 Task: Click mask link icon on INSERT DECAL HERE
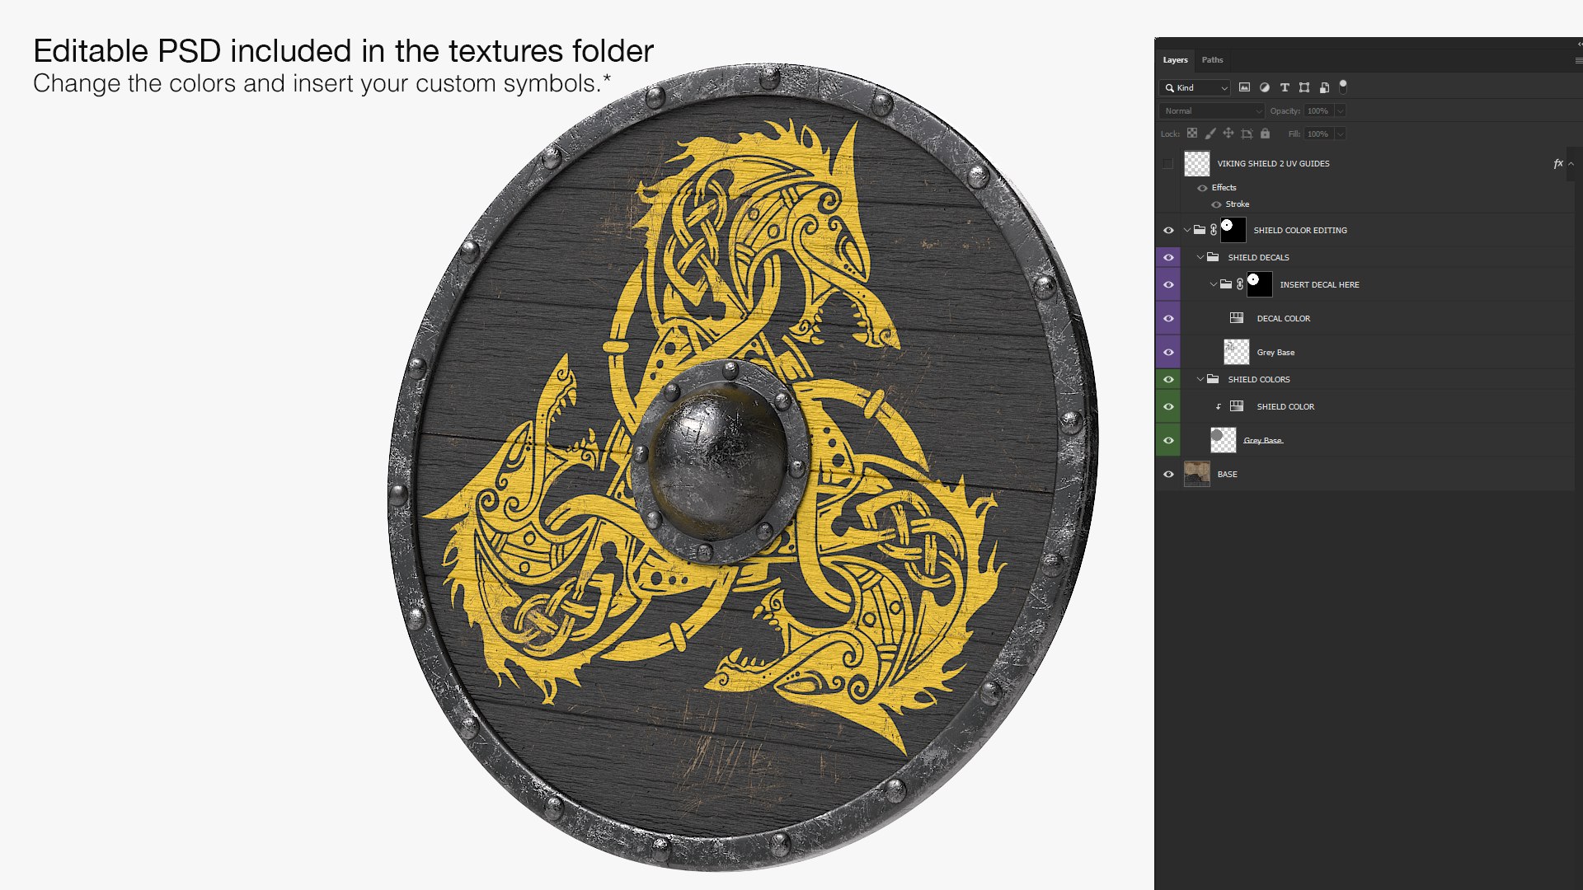click(1240, 284)
